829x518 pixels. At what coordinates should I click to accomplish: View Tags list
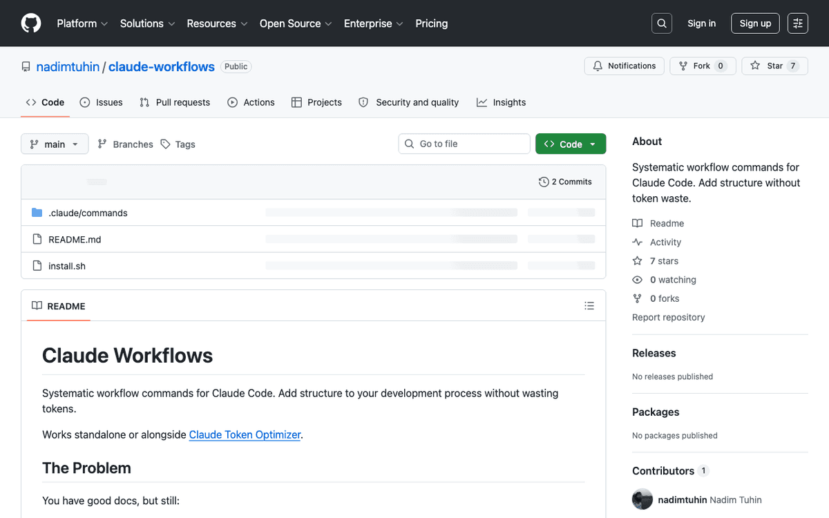[178, 144]
